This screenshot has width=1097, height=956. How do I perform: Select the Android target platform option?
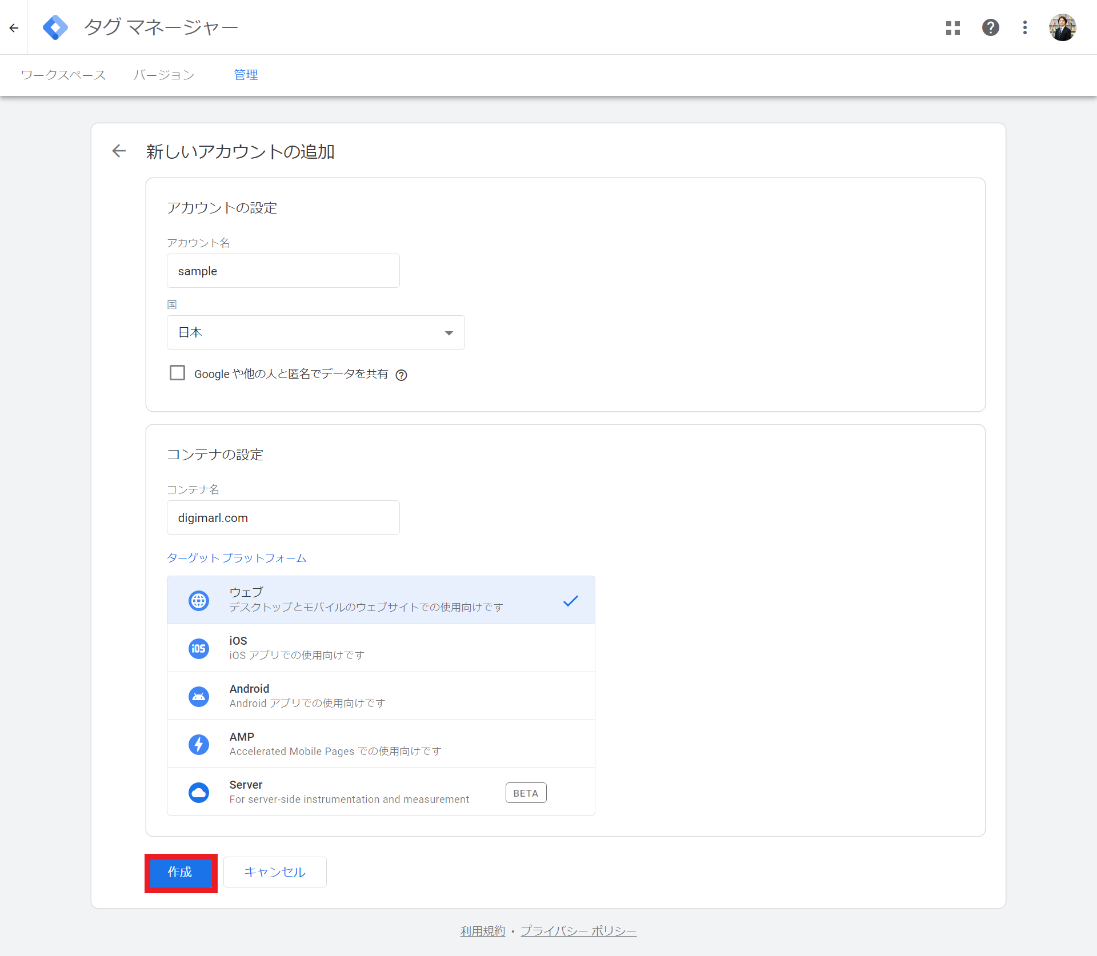point(381,696)
